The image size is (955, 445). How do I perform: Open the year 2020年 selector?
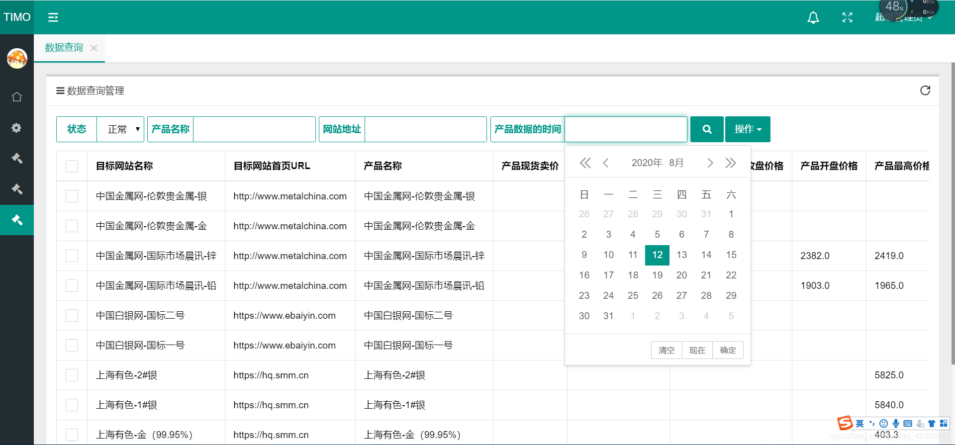647,163
